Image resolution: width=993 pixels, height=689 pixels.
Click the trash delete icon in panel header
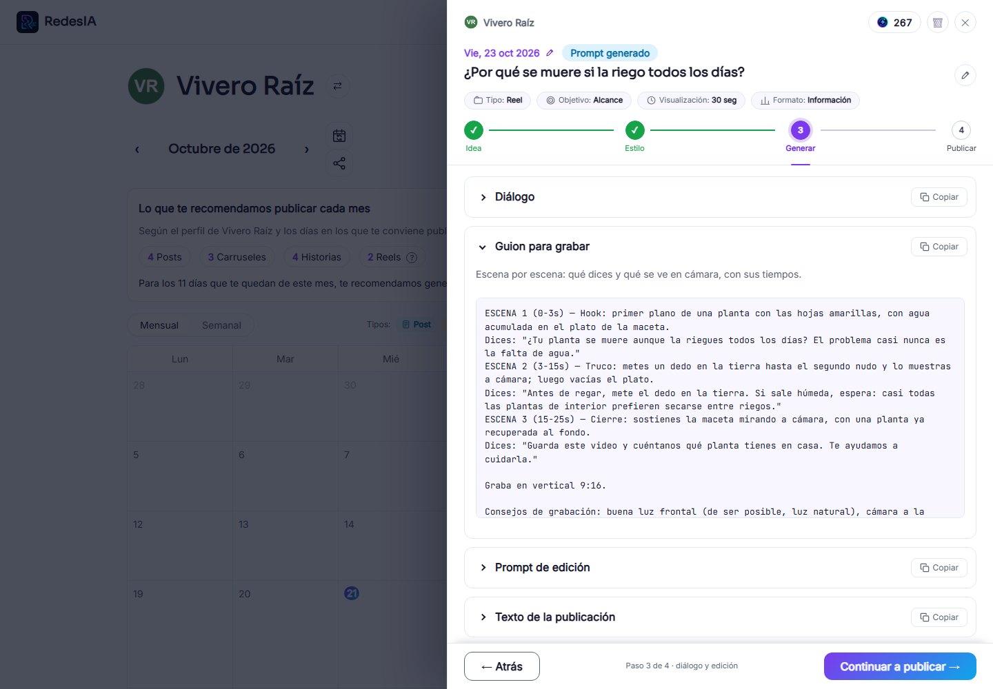tap(938, 23)
